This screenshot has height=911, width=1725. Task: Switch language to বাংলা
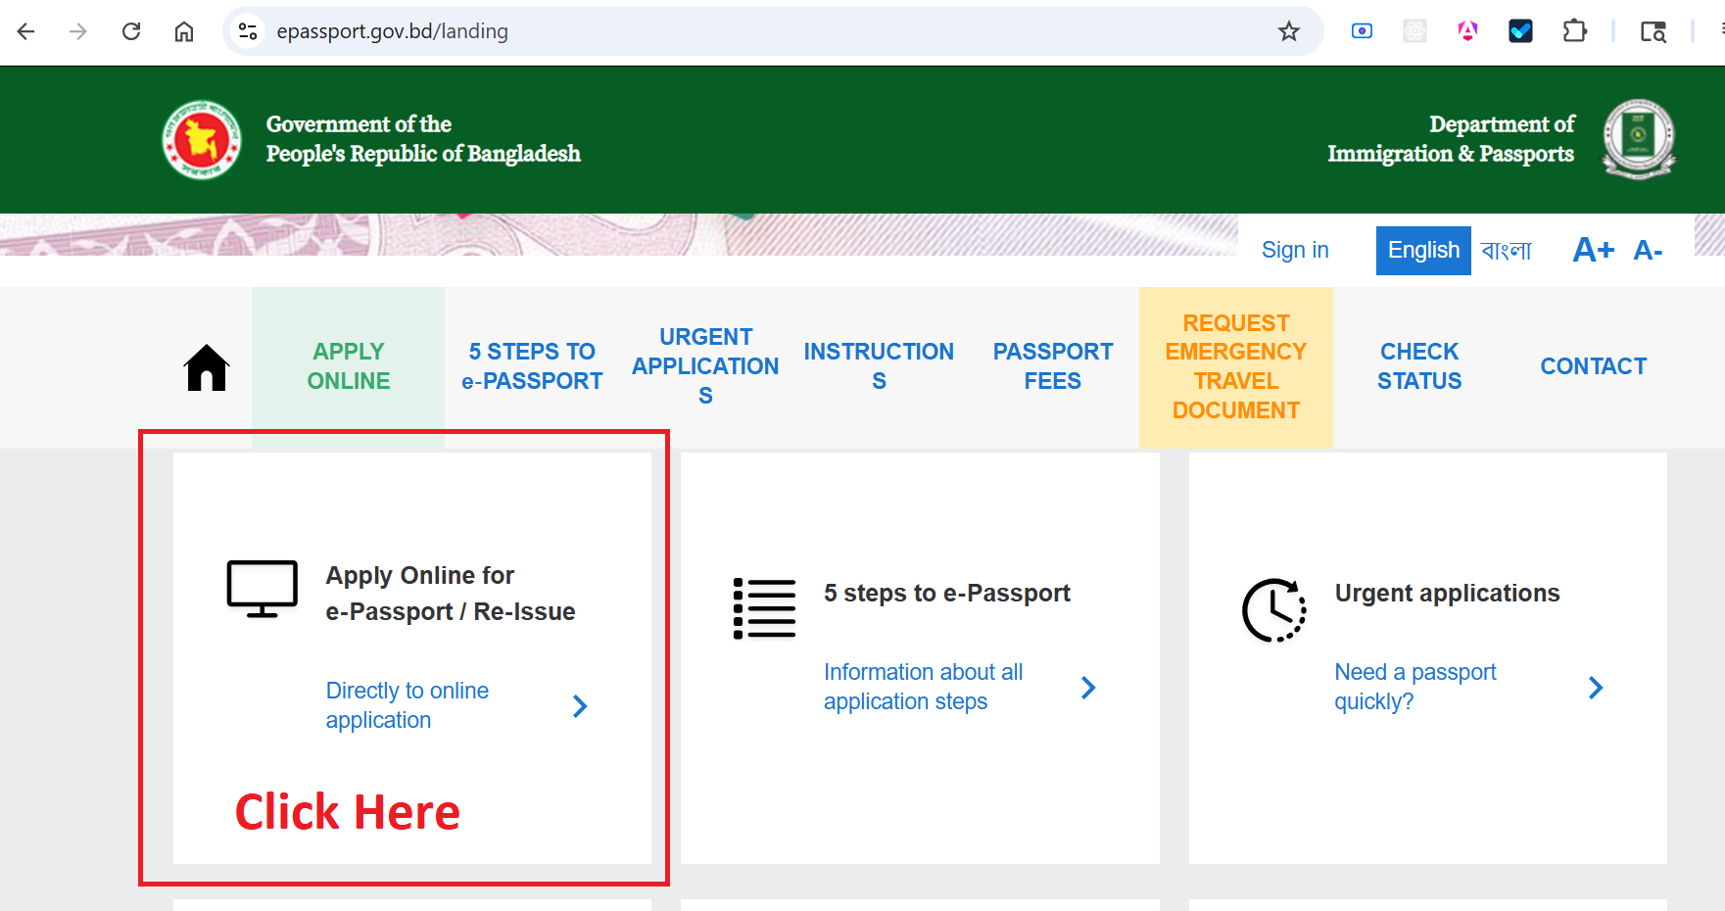(x=1507, y=251)
